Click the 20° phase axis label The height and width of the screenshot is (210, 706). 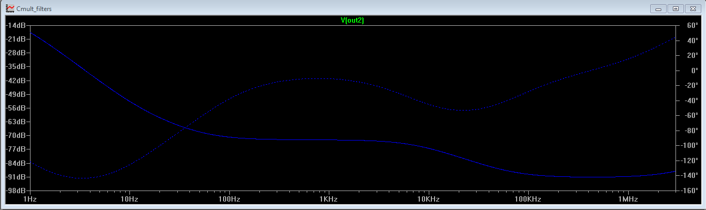[692, 55]
